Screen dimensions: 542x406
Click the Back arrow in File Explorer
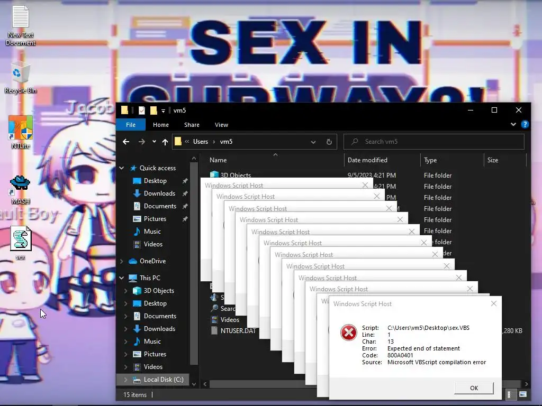click(126, 142)
